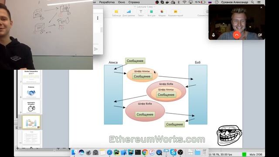The image size is (279, 157).
Task: Open Skype from the Dock
Action: pyautogui.click(x=173, y=152)
